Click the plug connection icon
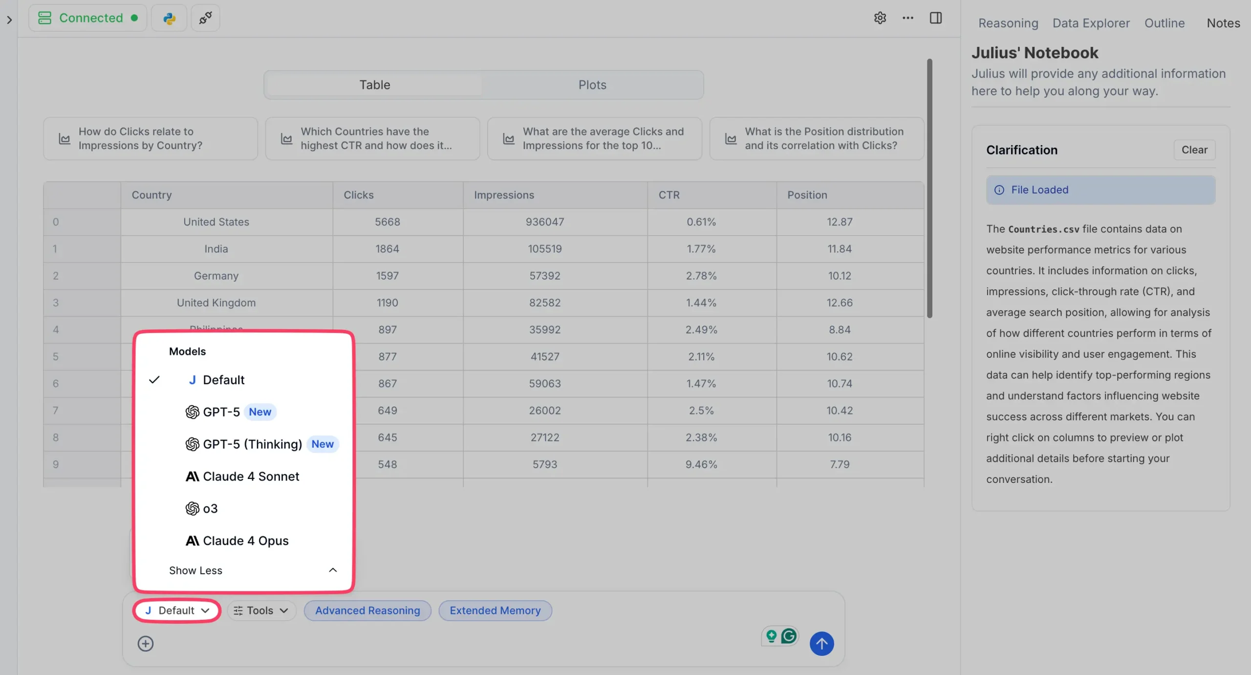This screenshot has height=675, width=1251. click(x=205, y=19)
